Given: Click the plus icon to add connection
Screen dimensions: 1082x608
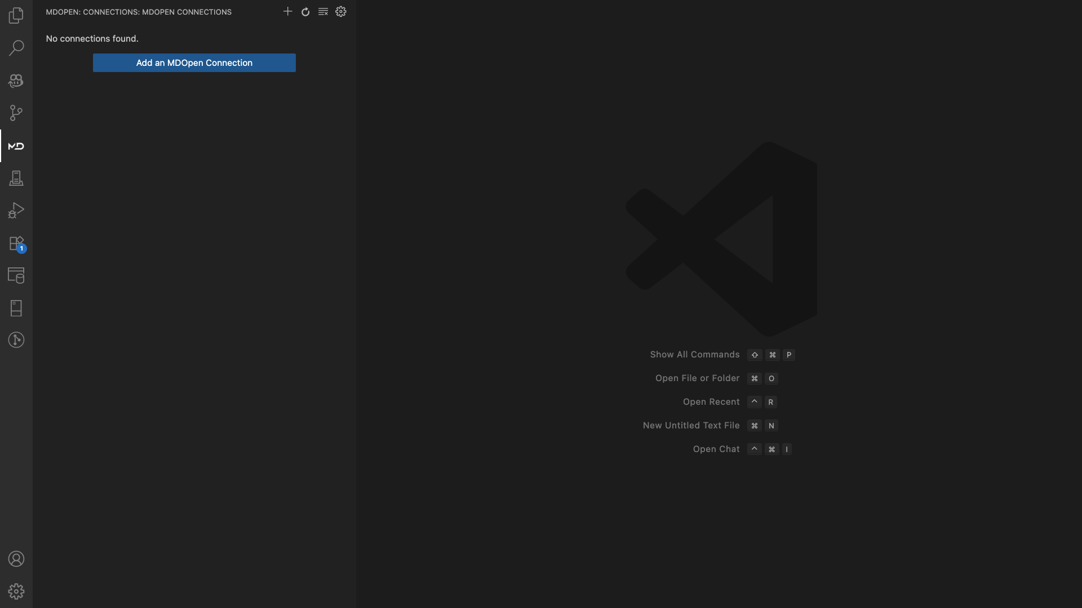Looking at the screenshot, I should tap(287, 11).
